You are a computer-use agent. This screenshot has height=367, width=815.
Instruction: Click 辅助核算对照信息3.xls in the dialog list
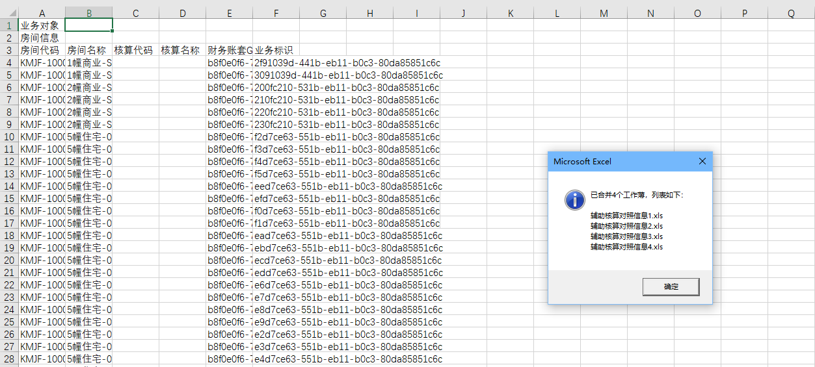click(626, 236)
